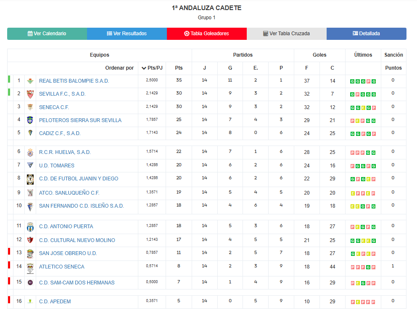Open C.D. SAM-CAM DOS HERMANAS link
The image size is (417, 310).
pyautogui.click(x=77, y=283)
